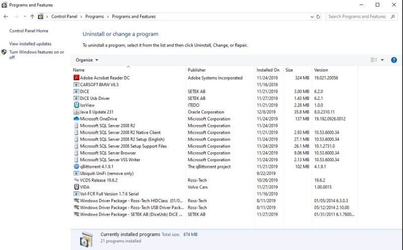Click the CARSOFT BMW V6.5 program icon
Image resolution: width=403 pixels, height=250 pixels.
(77, 85)
